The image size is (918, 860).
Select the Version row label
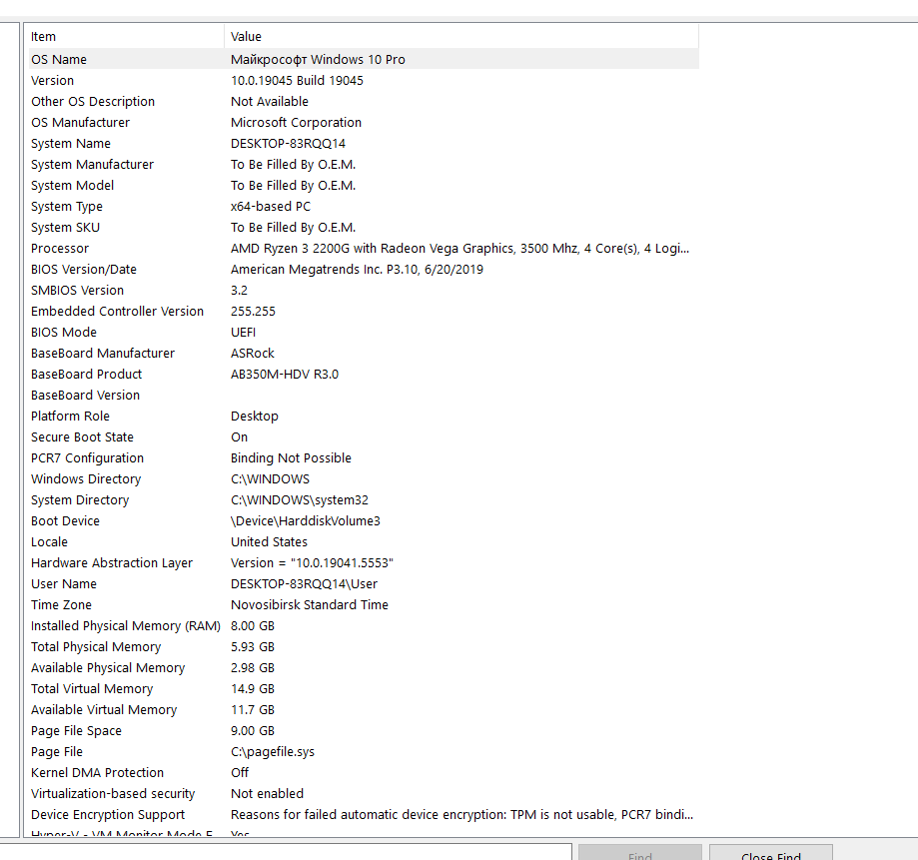coord(52,80)
